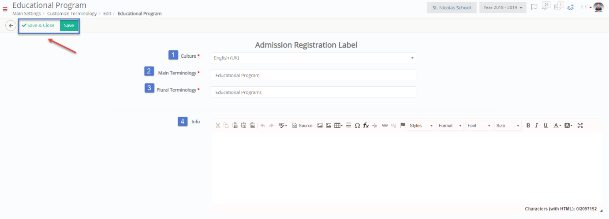Open the hamburger main menu
The image size is (609, 219).
(x=5, y=9)
